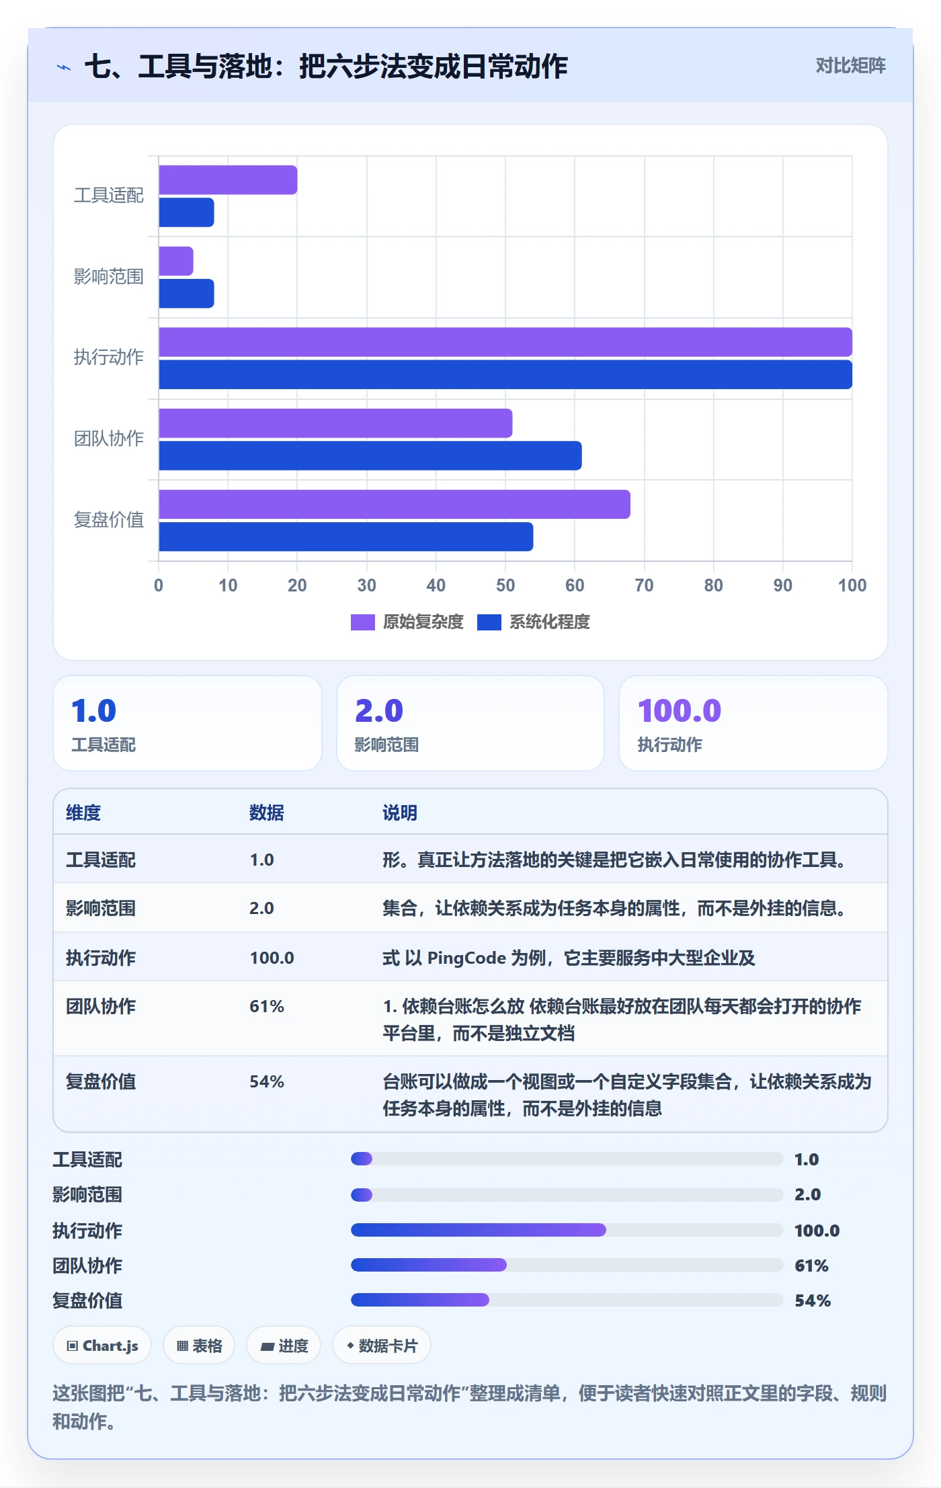The width and height of the screenshot is (941, 1488).
Task: Click the 数据卡片 tag chip
Action: [x=382, y=1346]
